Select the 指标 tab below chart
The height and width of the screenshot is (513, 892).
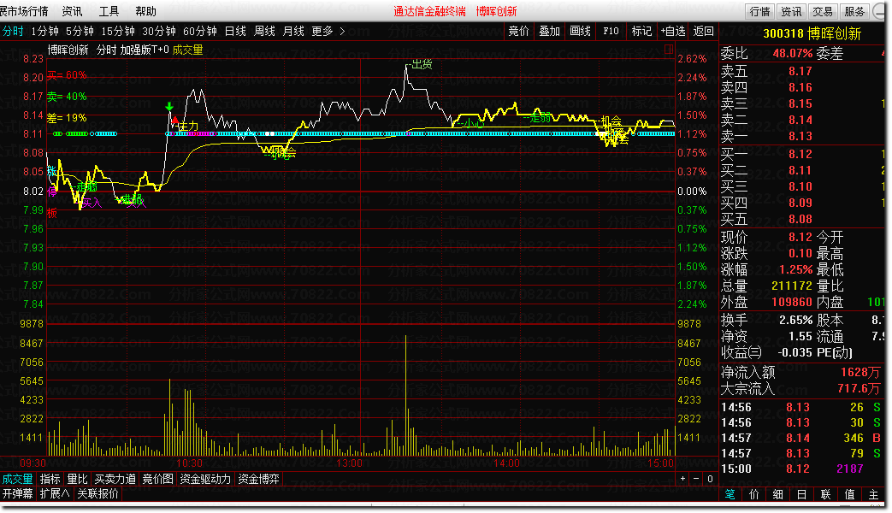point(50,479)
